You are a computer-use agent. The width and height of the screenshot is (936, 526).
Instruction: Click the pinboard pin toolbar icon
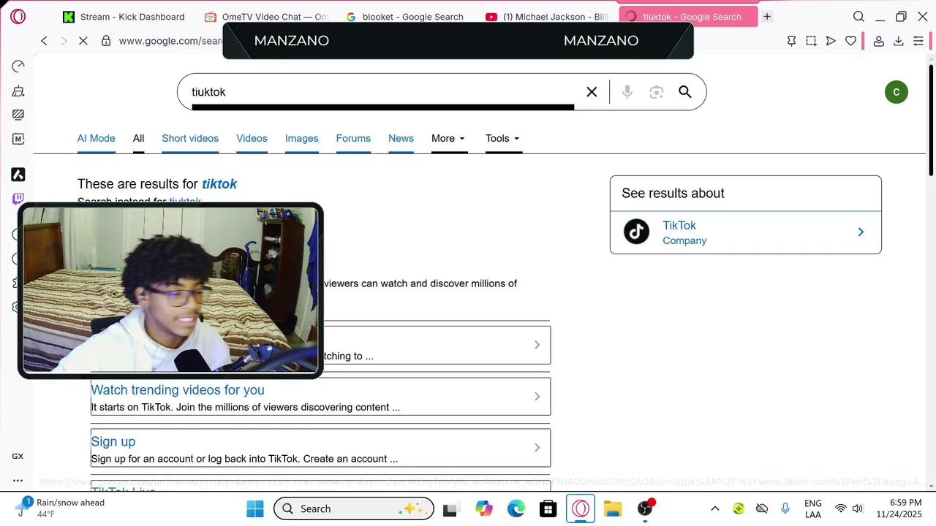point(791,41)
